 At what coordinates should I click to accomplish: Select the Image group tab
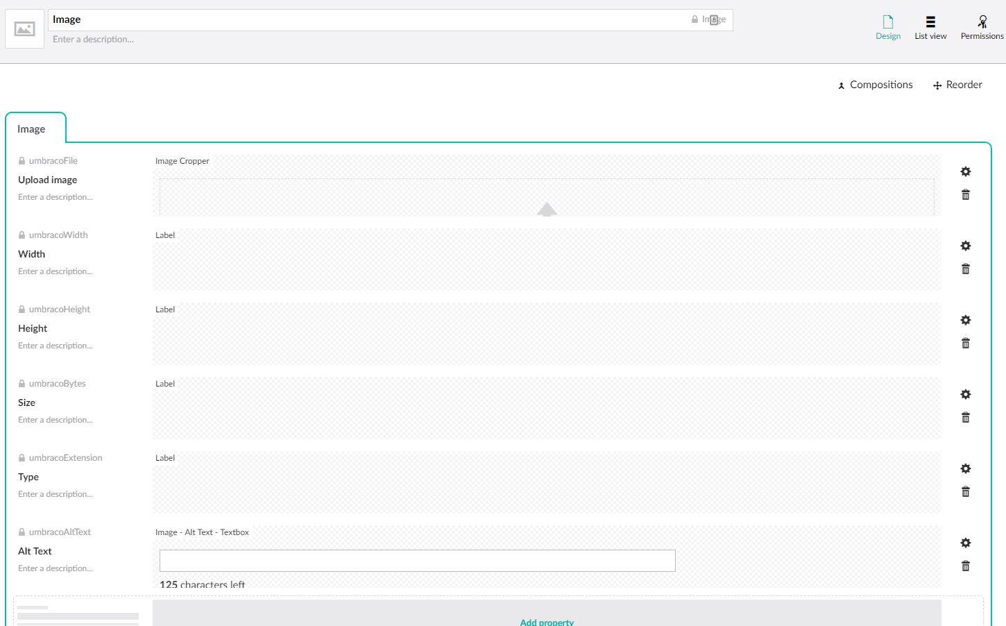32,129
